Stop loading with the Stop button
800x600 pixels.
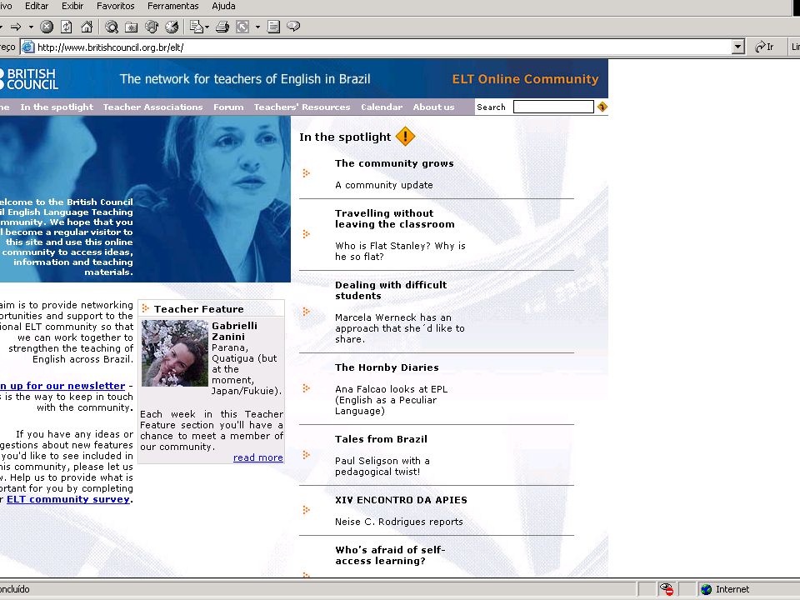[x=47, y=27]
